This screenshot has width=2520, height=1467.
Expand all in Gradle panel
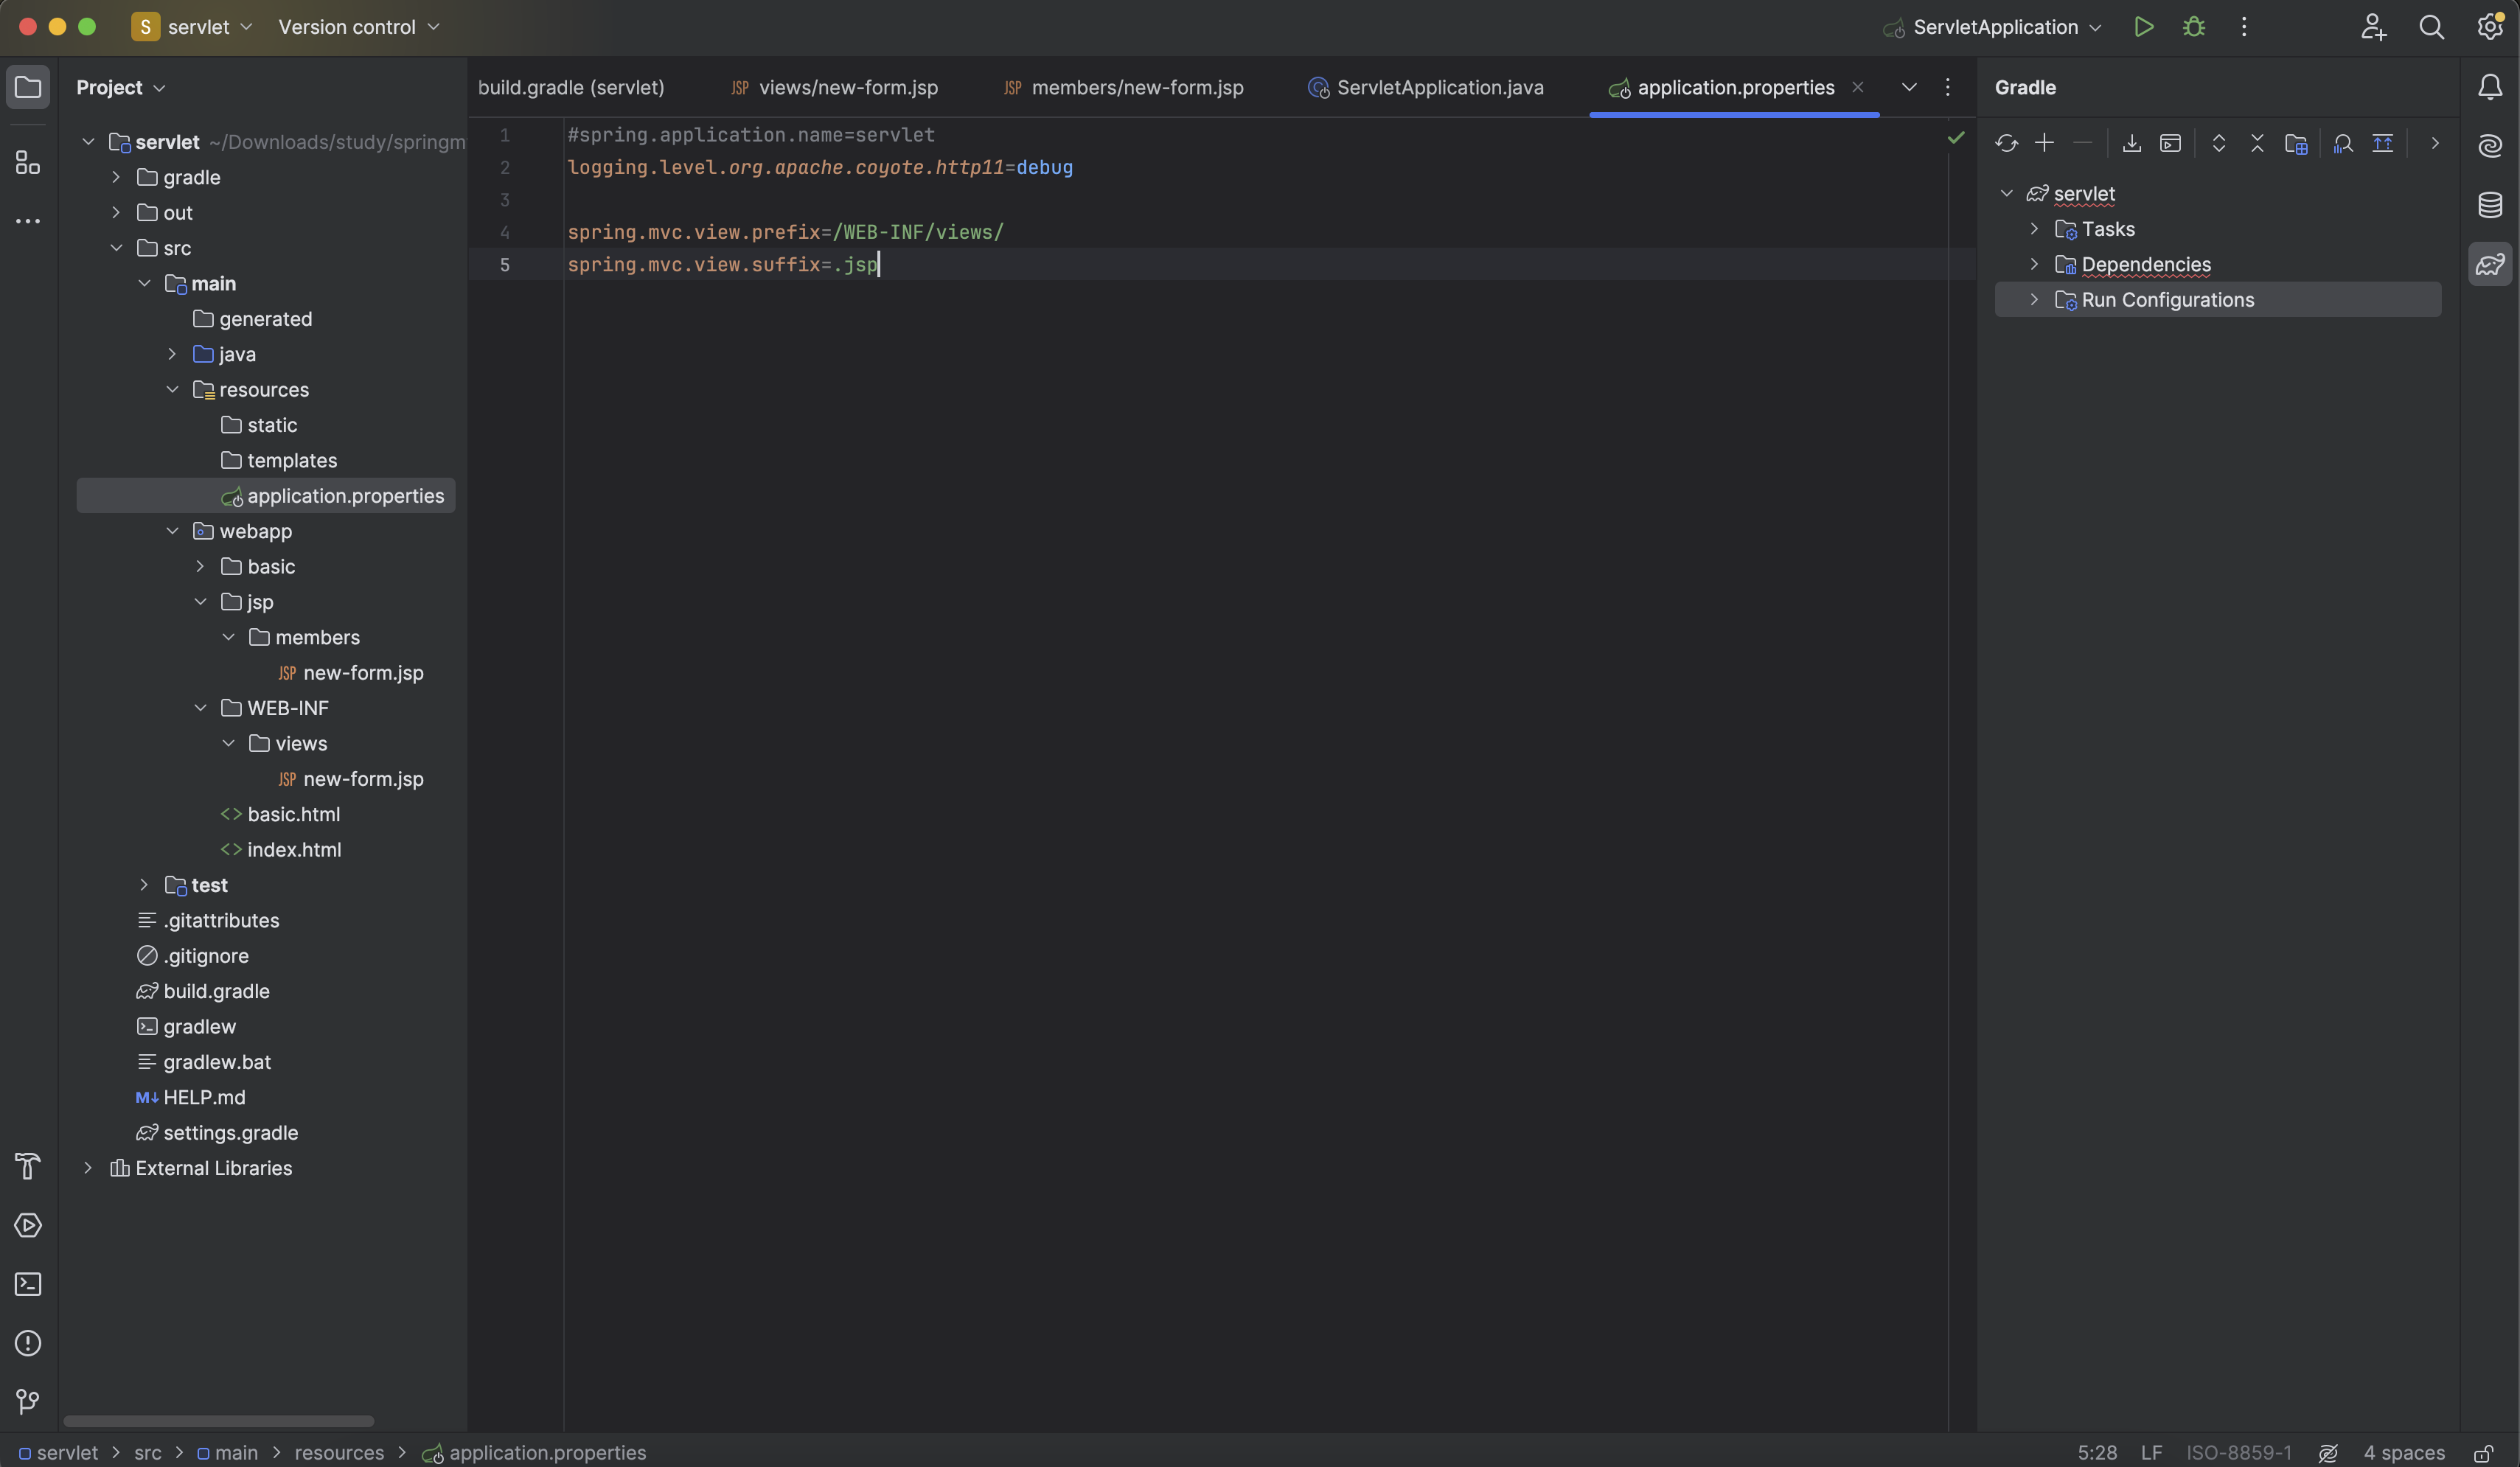(x=2219, y=143)
